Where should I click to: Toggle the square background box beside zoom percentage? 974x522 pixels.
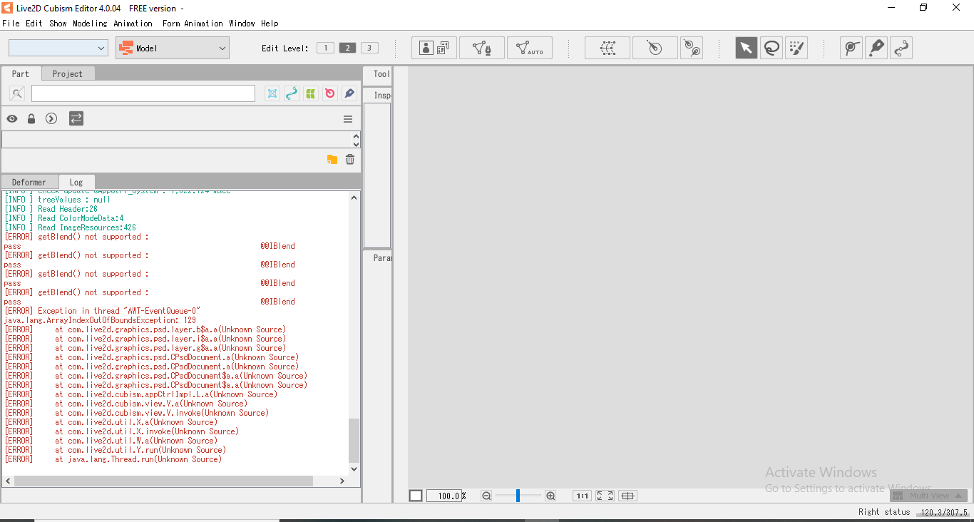click(416, 496)
